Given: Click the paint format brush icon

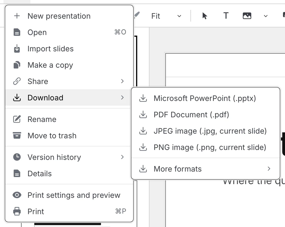Looking at the screenshot, I should [137, 15].
